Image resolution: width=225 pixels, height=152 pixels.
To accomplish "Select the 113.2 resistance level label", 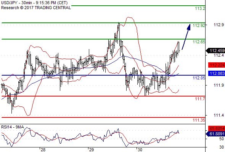I will 200,8.
